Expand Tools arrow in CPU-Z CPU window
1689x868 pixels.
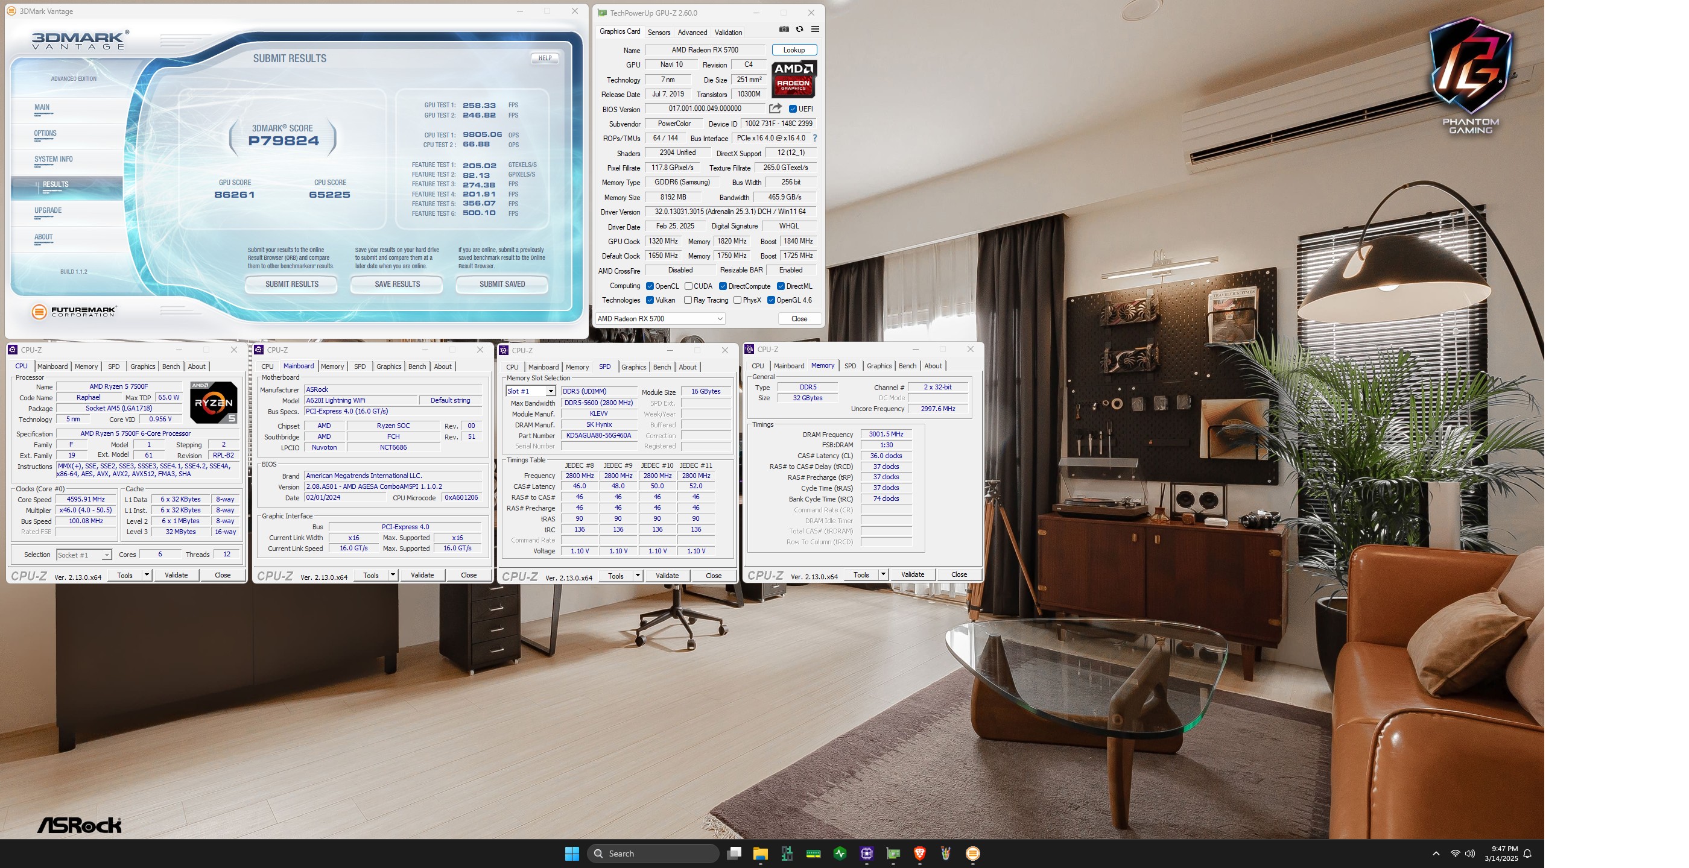tap(147, 575)
